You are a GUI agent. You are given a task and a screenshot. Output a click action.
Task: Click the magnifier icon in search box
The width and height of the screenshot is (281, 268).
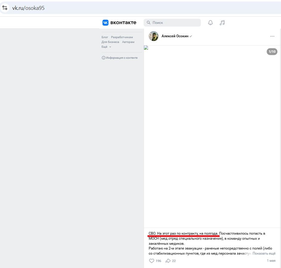click(149, 23)
